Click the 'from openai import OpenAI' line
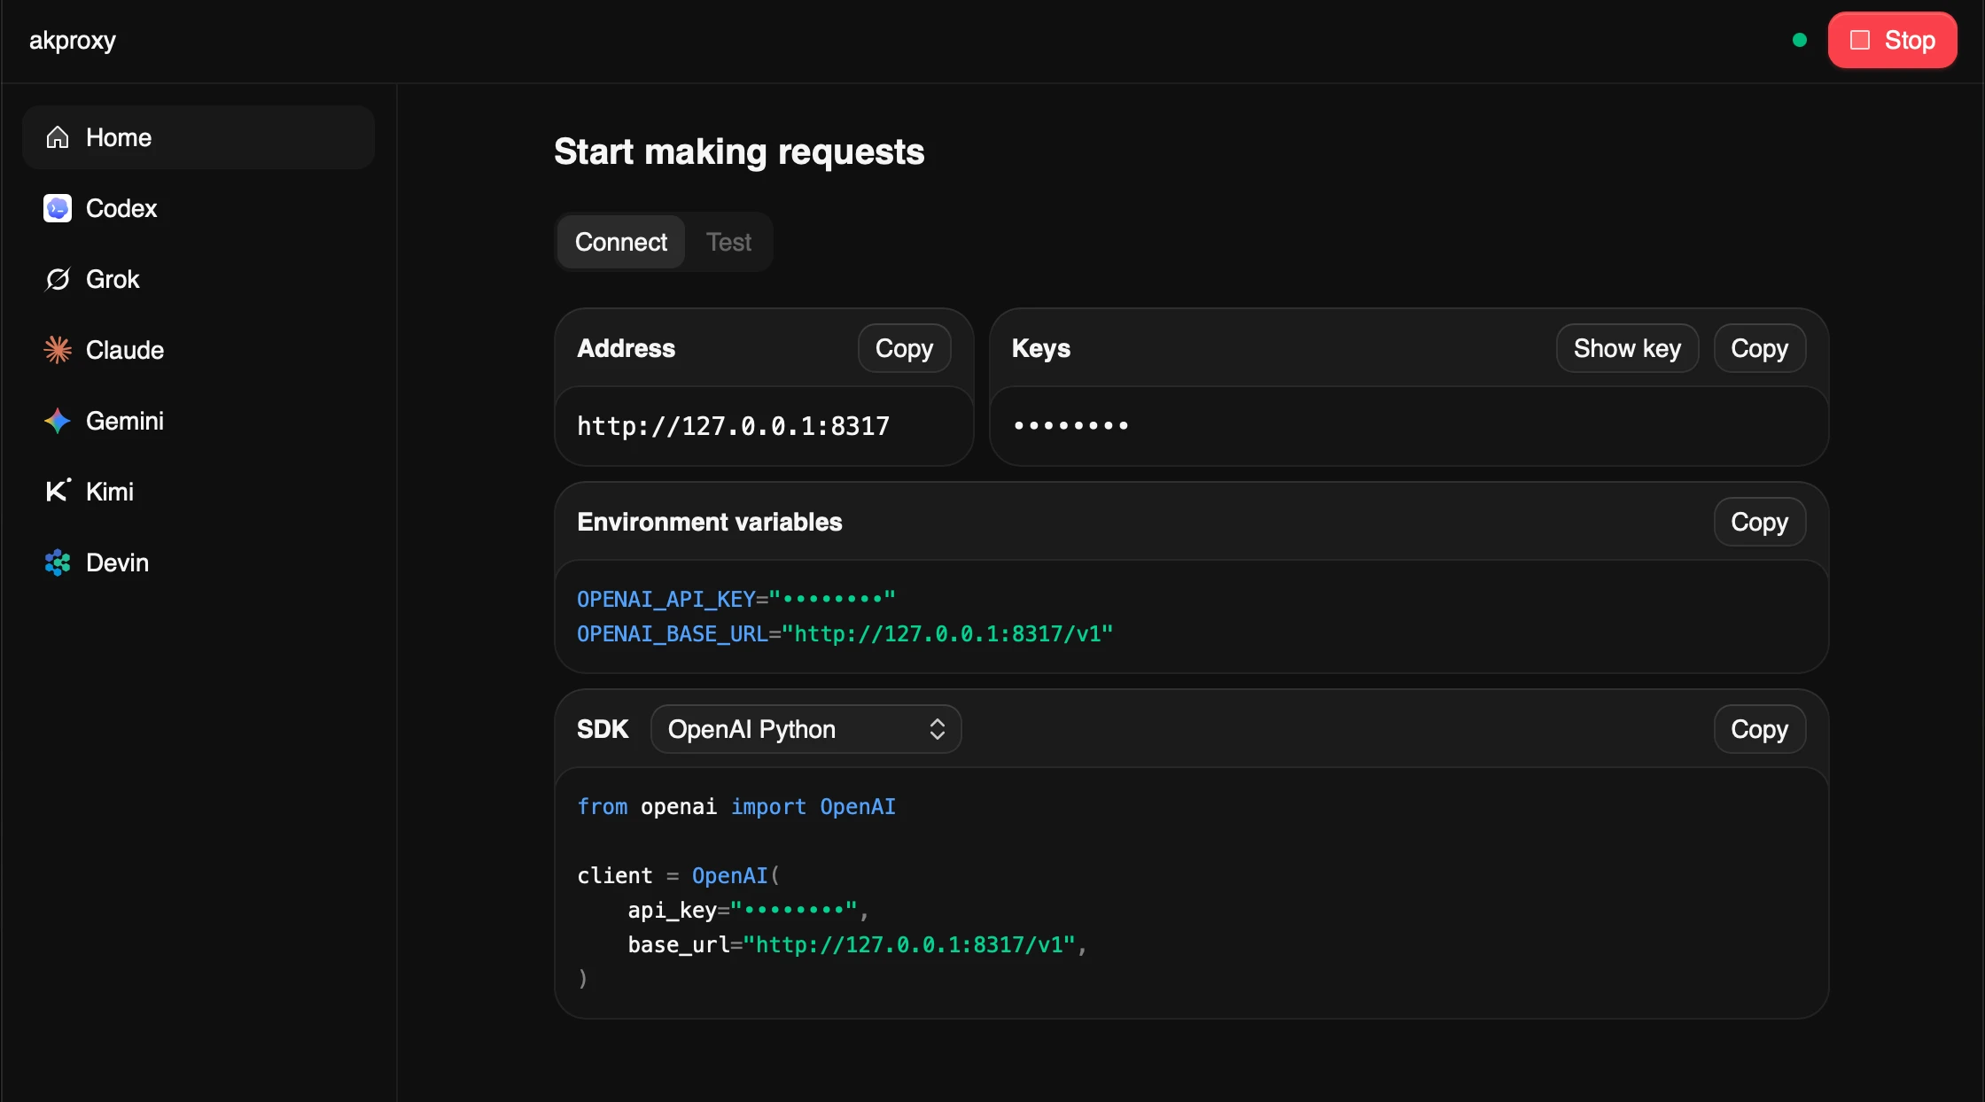Image resolution: width=1985 pixels, height=1102 pixels. tap(736, 806)
